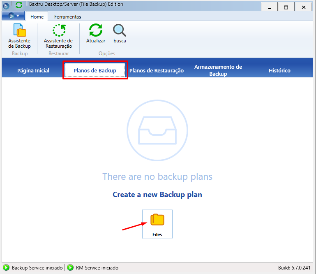Click the Create a new Backup plan link
Screen dimensions: 316x274
pyautogui.click(x=157, y=195)
